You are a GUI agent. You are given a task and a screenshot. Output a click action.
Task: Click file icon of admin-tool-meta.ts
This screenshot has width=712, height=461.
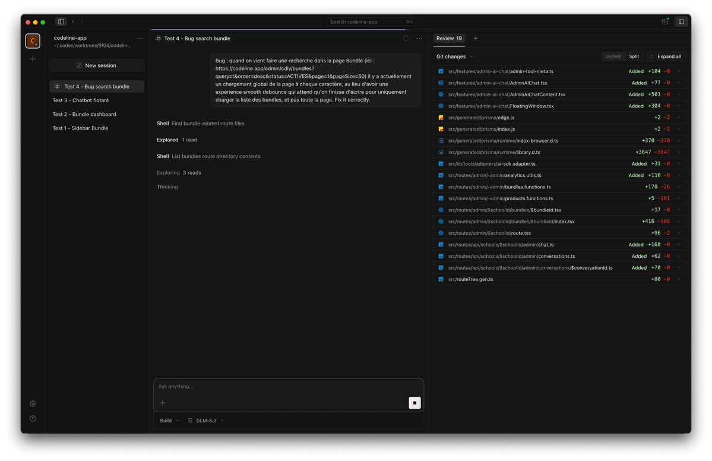pyautogui.click(x=441, y=71)
